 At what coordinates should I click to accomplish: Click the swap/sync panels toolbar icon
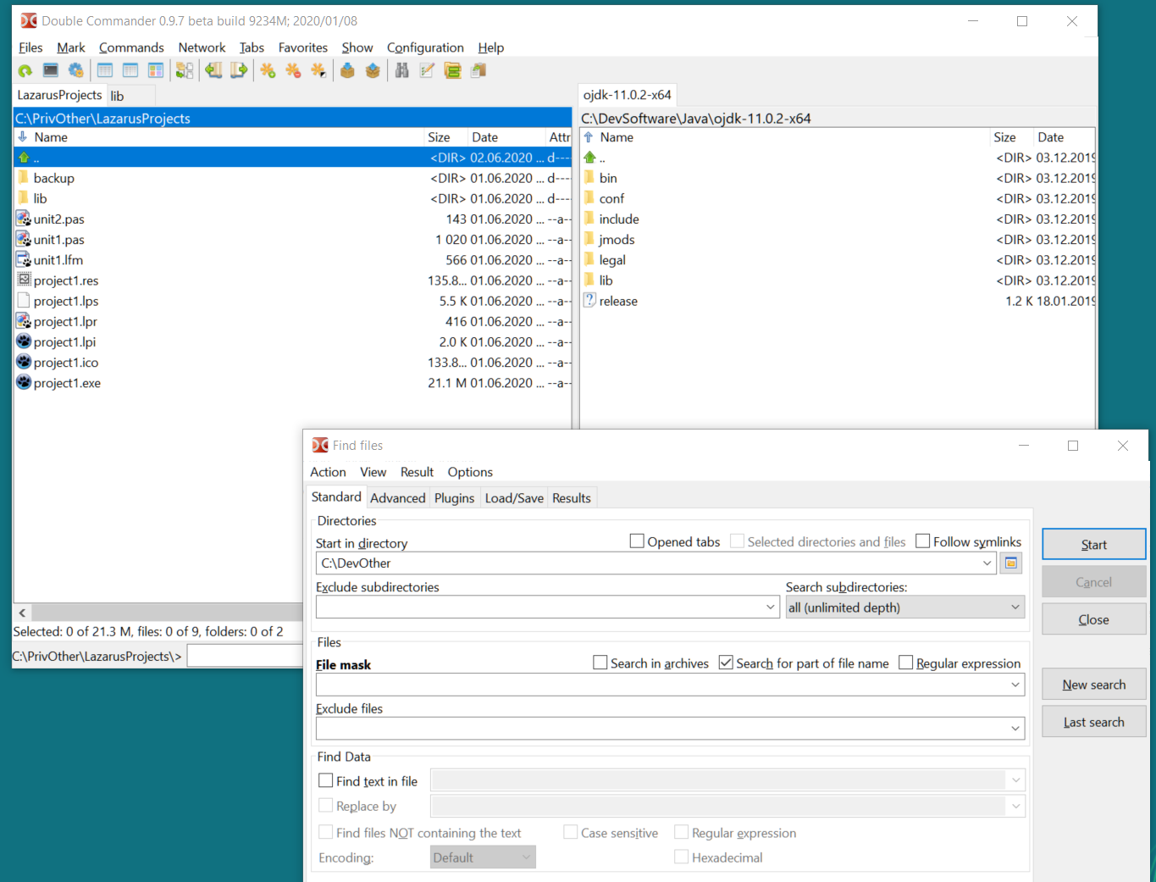point(185,71)
